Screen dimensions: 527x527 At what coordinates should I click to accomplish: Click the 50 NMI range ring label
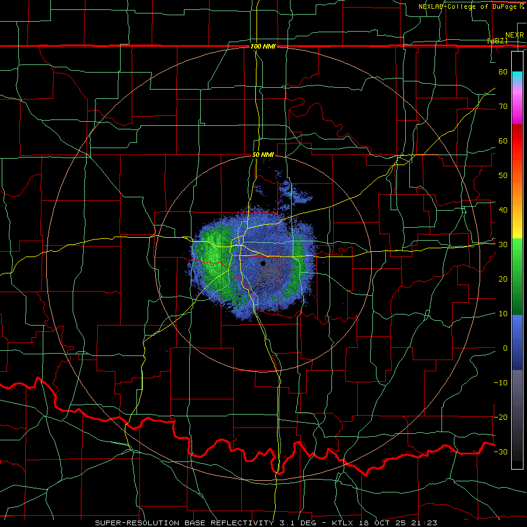coord(263,155)
